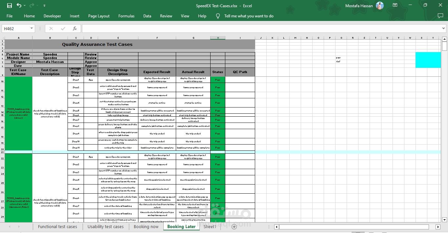Viewport: 448px width, 233px height.
Task: Open the Insert ribbon tab
Action: point(74,16)
